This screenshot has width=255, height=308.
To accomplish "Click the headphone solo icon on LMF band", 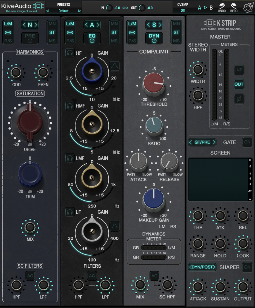I will 70,158.
